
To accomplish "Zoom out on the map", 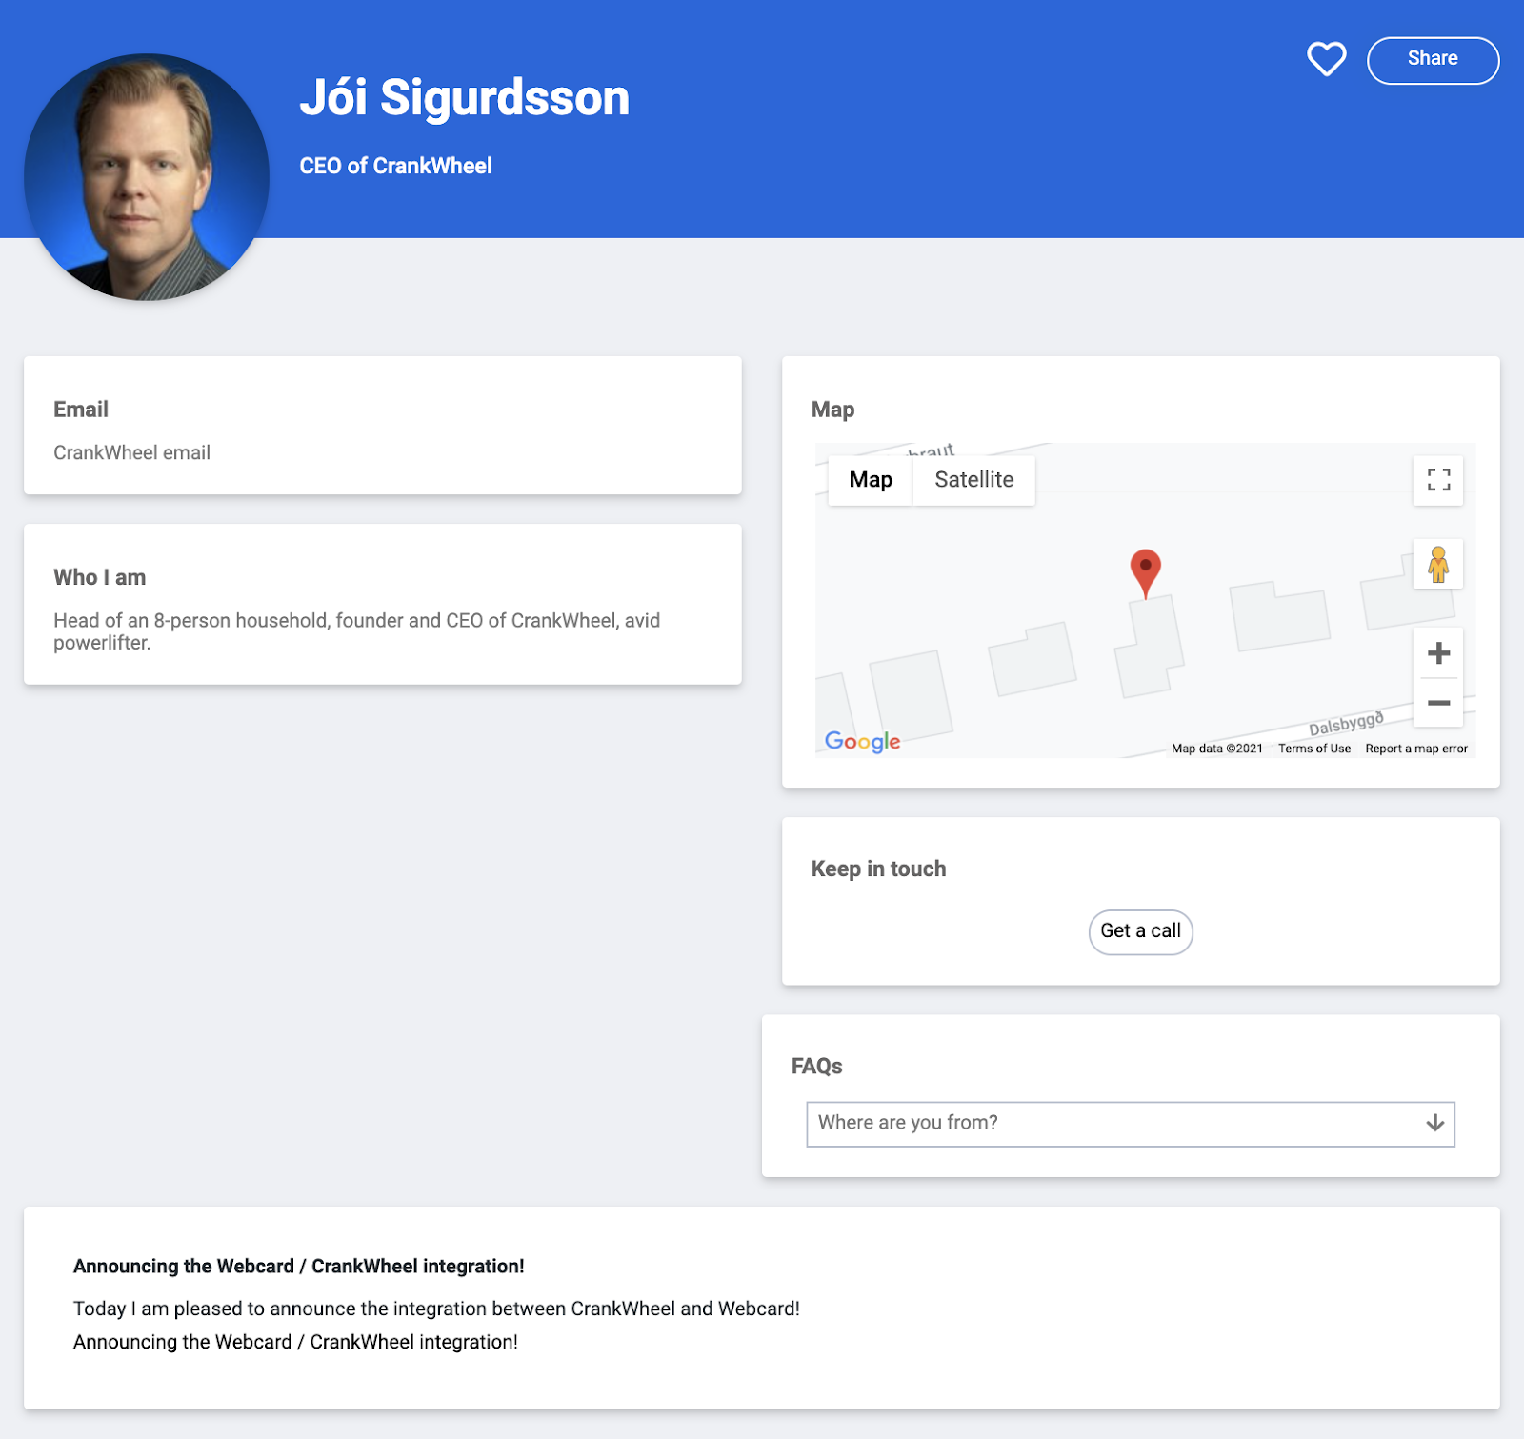I will click(1438, 703).
